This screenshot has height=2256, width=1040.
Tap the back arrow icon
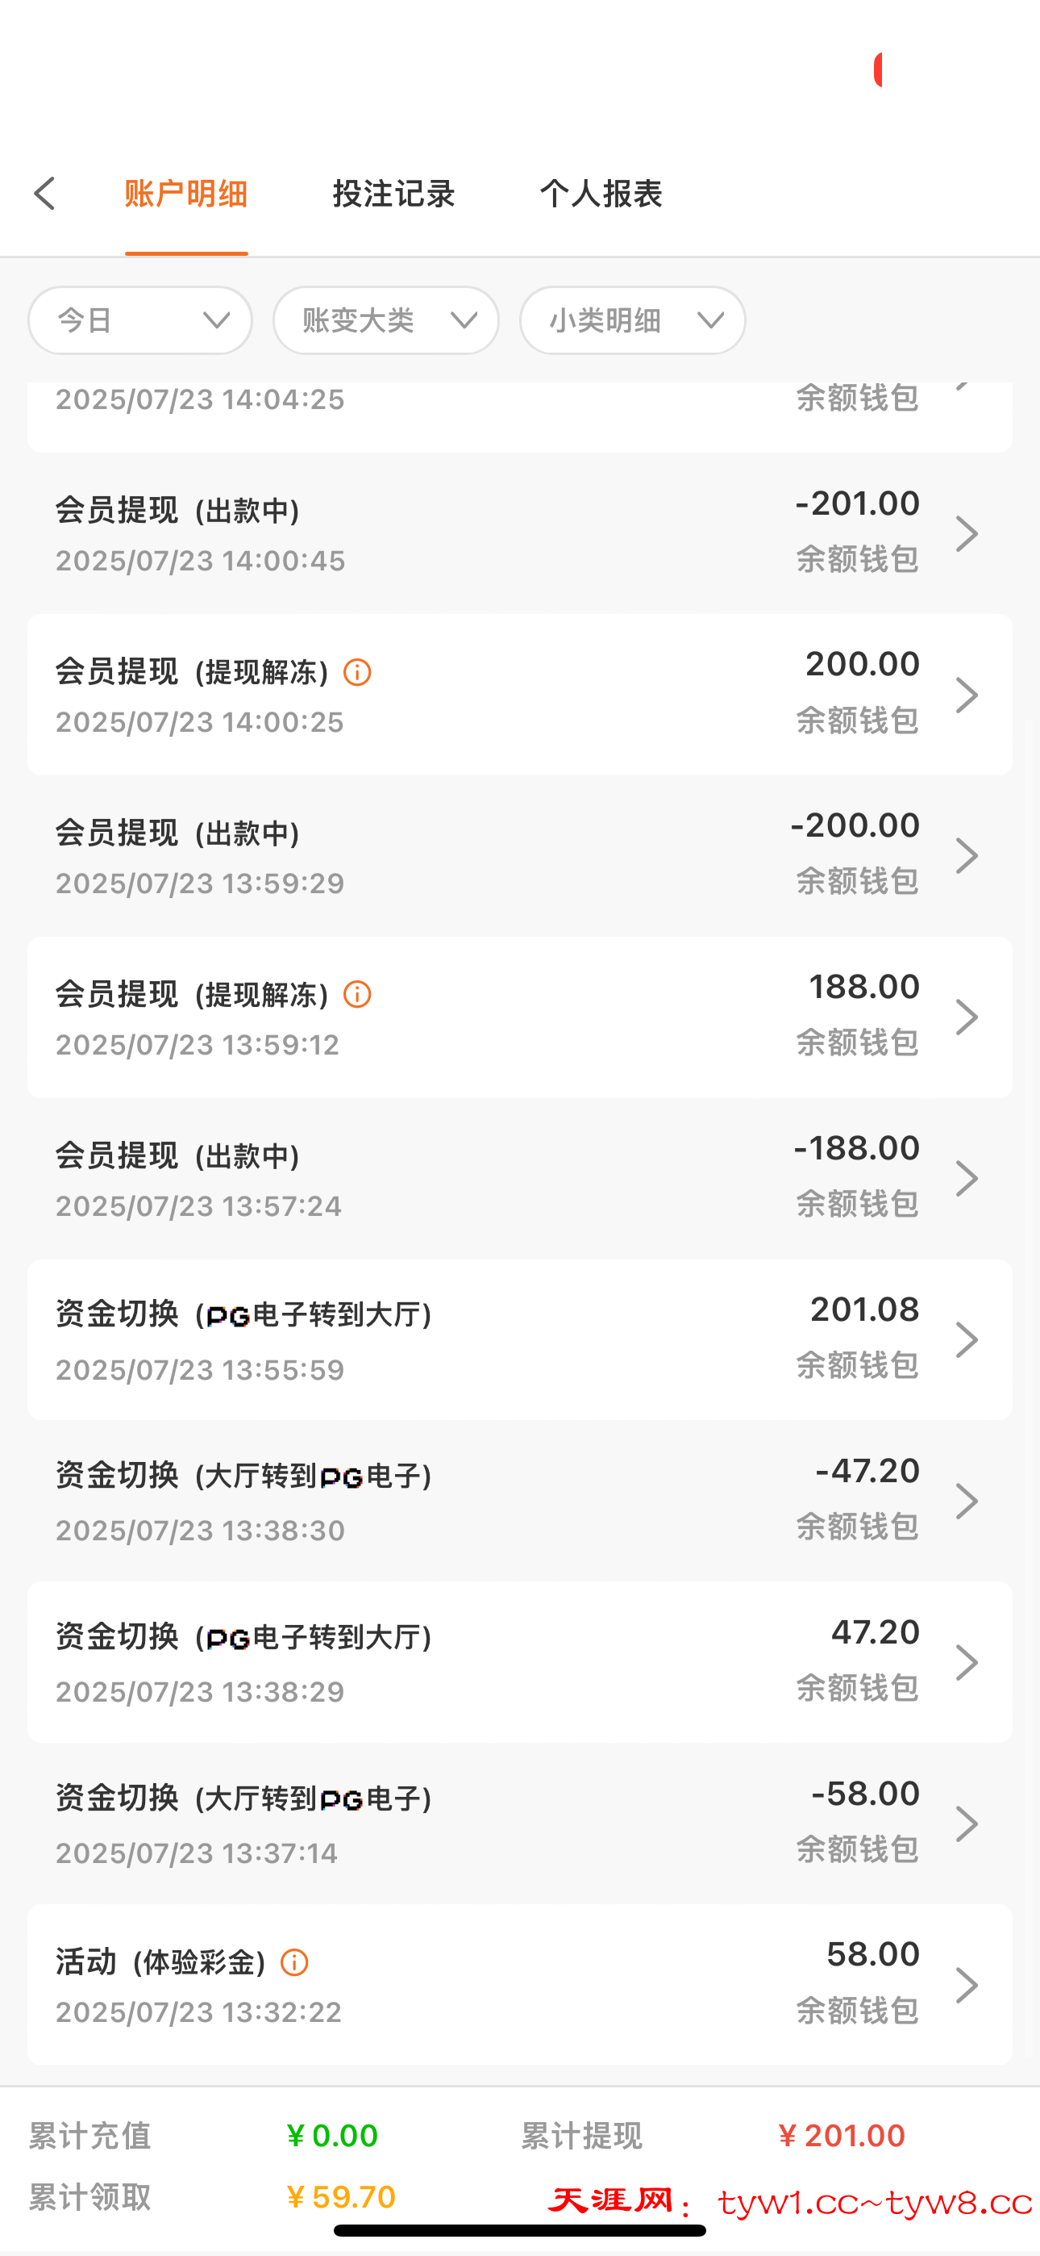click(45, 194)
